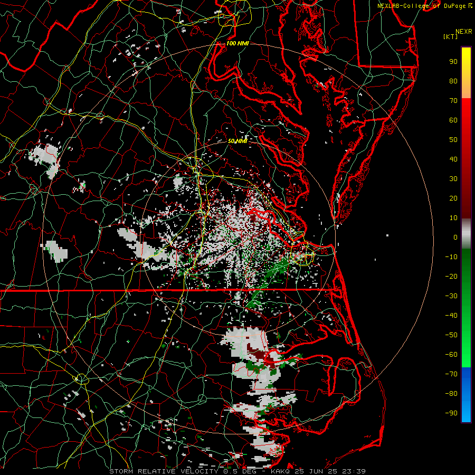Viewport: 475px width, 475px height.
Task: Click the 40 value on velocity scale
Action: (x=453, y=159)
